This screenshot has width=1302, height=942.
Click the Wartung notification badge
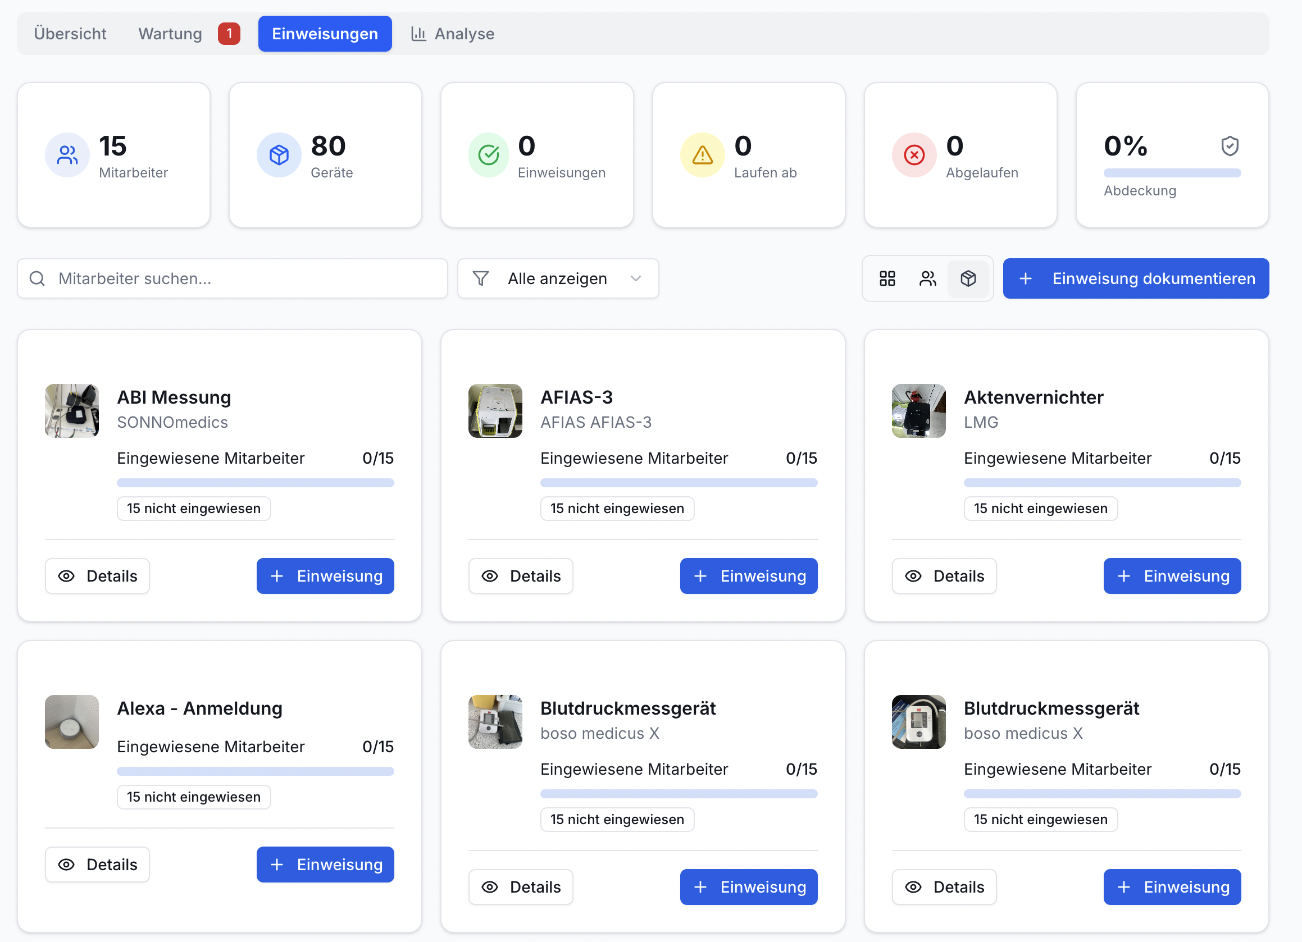pyautogui.click(x=229, y=34)
